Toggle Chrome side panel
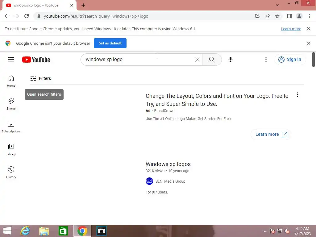Screen dimensions: 316x237 tap(289, 16)
